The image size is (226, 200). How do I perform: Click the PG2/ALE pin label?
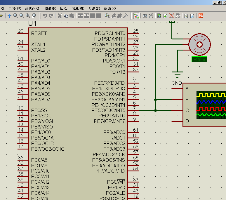pyautogui.click(x=116, y=193)
